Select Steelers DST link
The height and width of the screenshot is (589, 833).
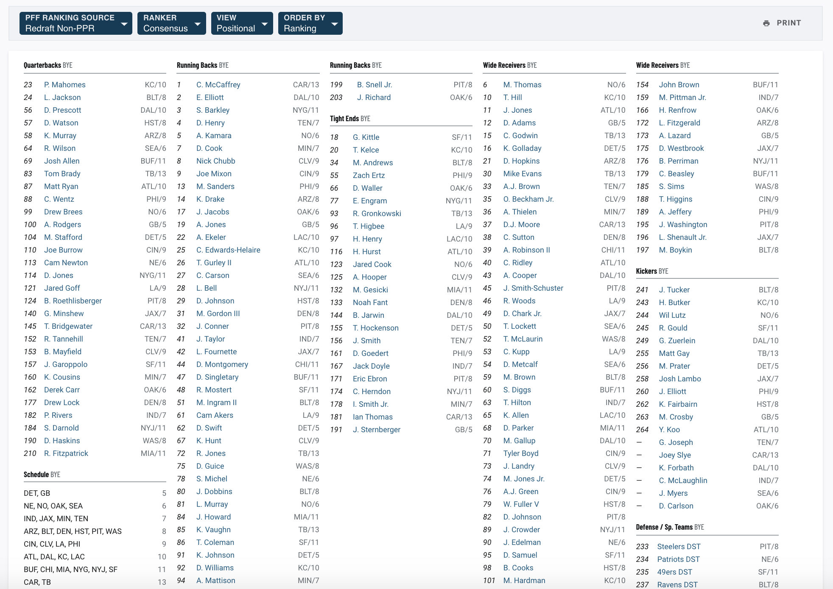click(x=679, y=547)
